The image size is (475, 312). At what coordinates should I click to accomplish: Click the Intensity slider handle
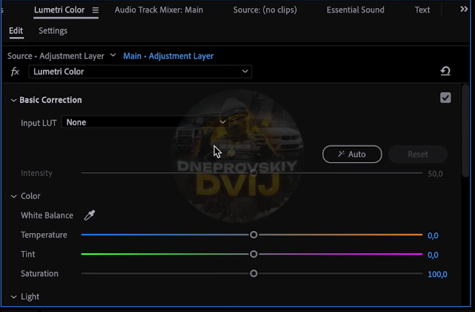253,173
